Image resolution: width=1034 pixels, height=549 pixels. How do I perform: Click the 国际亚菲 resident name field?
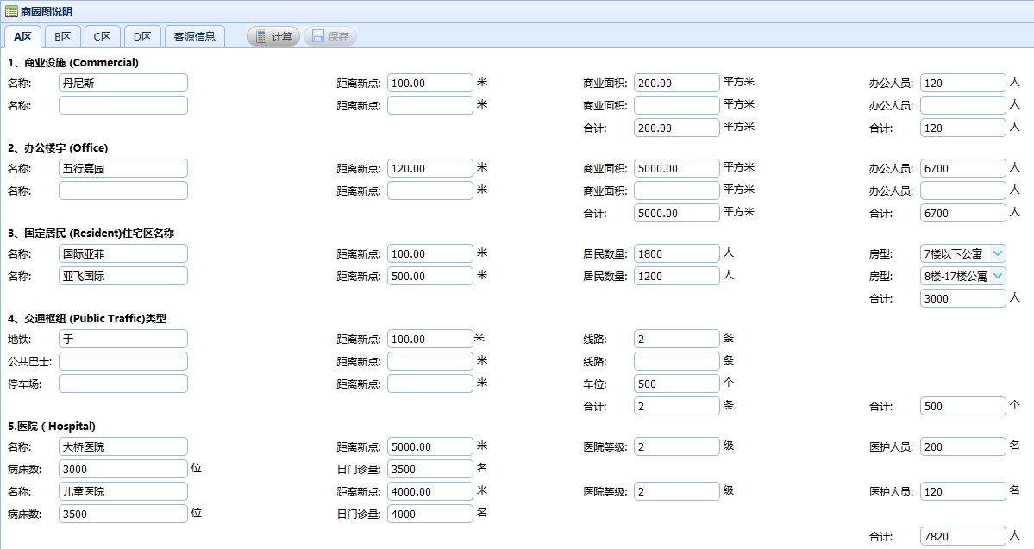122,253
